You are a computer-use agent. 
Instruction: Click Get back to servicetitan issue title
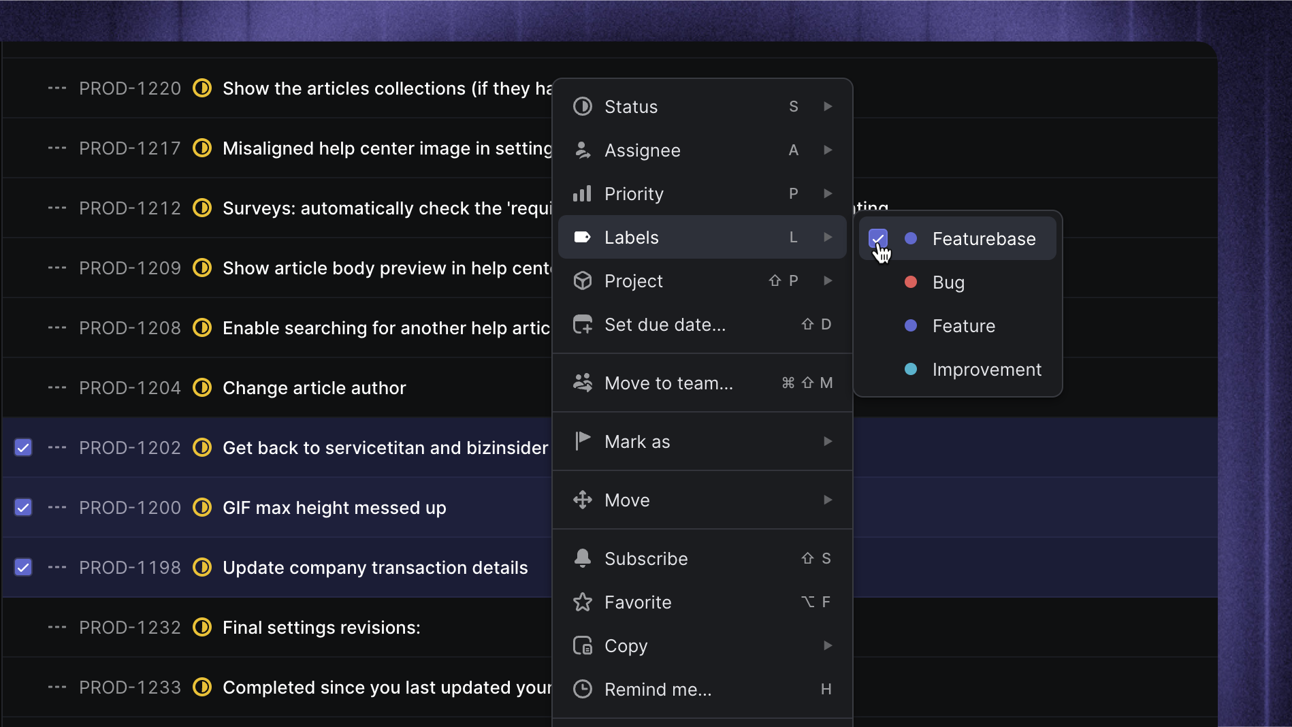pyautogui.click(x=385, y=448)
